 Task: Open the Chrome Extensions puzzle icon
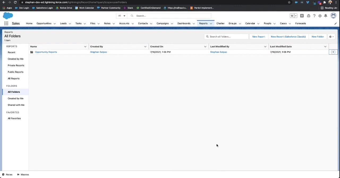pos(324,2)
